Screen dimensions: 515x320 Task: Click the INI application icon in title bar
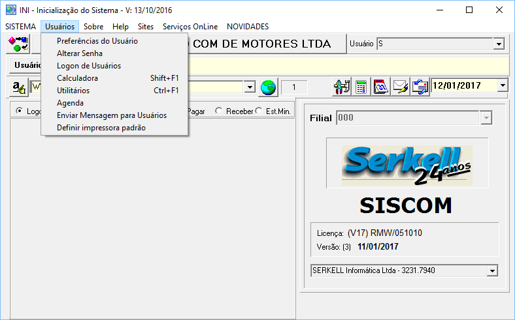pos(10,10)
